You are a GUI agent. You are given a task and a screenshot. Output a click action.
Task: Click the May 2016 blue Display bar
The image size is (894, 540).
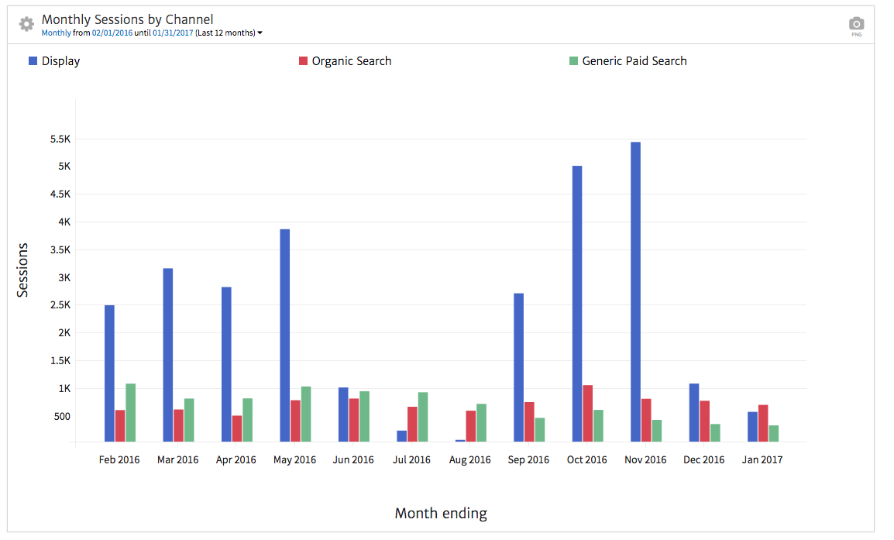tap(285, 335)
